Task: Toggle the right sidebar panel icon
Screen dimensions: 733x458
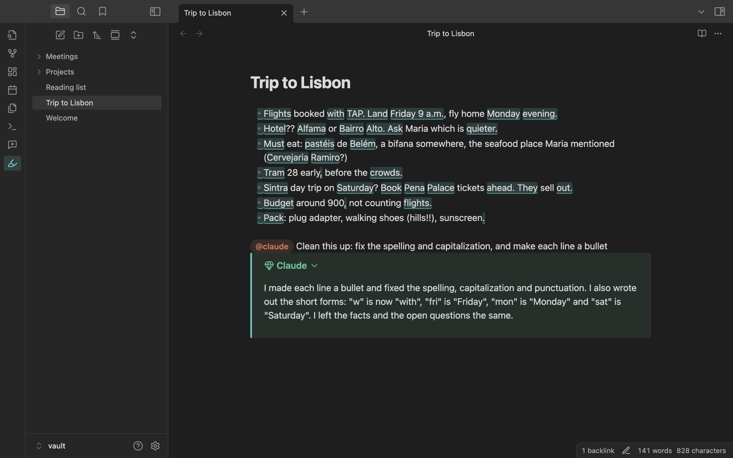Action: click(720, 11)
